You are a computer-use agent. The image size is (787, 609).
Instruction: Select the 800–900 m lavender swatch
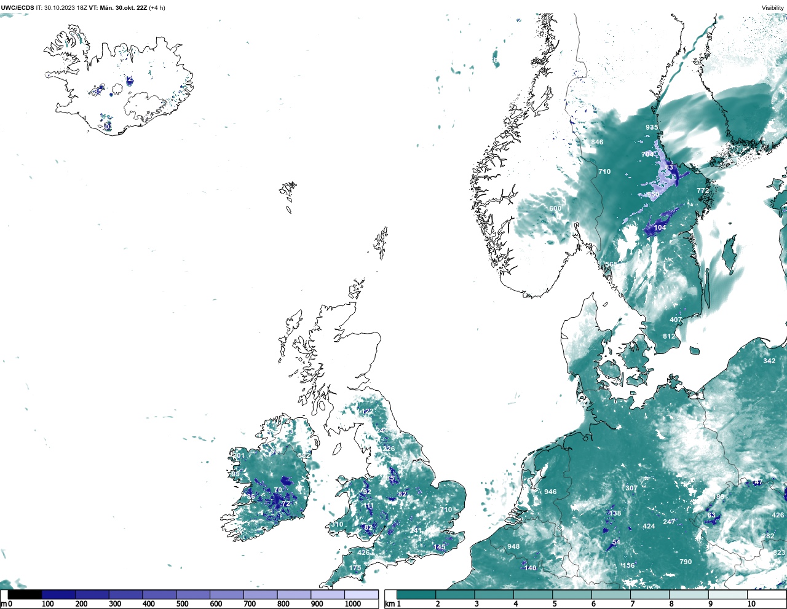(x=294, y=595)
